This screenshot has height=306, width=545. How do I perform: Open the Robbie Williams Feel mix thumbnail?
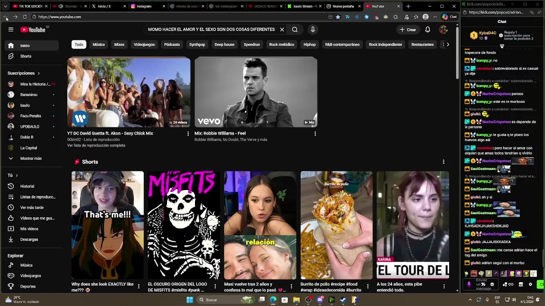[x=256, y=92]
